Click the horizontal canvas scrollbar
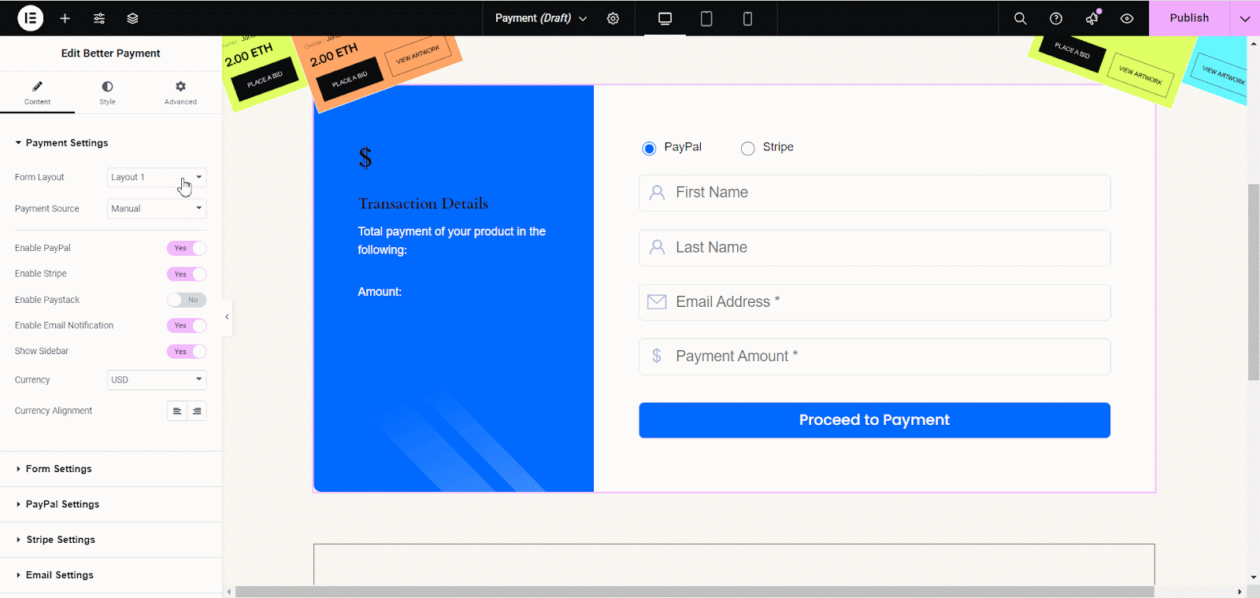1260x598 pixels. (x=695, y=592)
